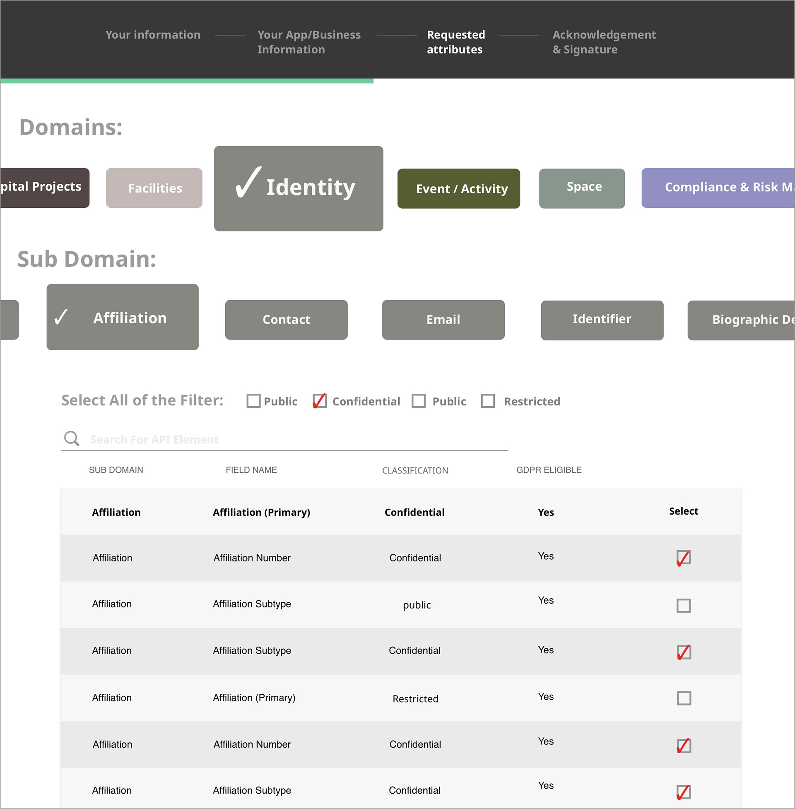Uncheck last Affiliation Subtype row checkbox
The width and height of the screenshot is (795, 809).
coord(684,792)
